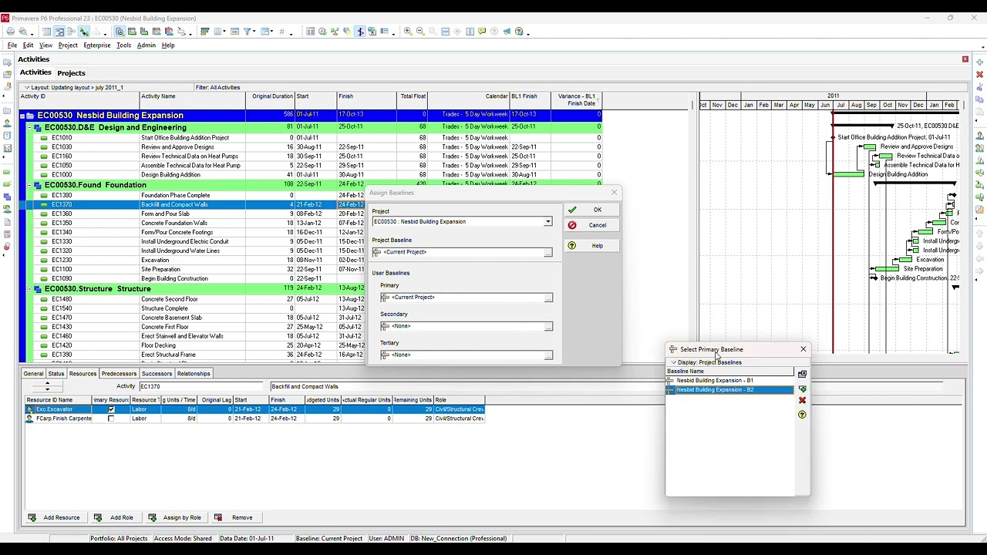Collapse EC00530.Found Foundation group
987x555 pixels.
coord(29,185)
